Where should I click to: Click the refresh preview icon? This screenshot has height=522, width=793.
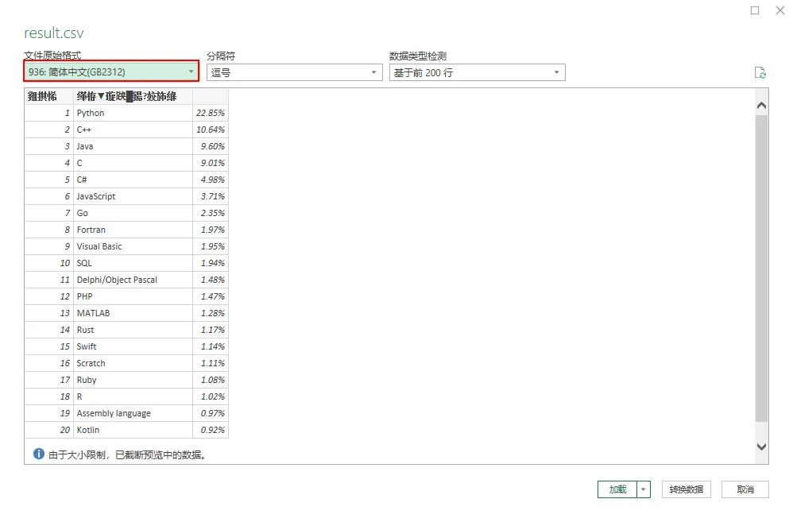(760, 73)
